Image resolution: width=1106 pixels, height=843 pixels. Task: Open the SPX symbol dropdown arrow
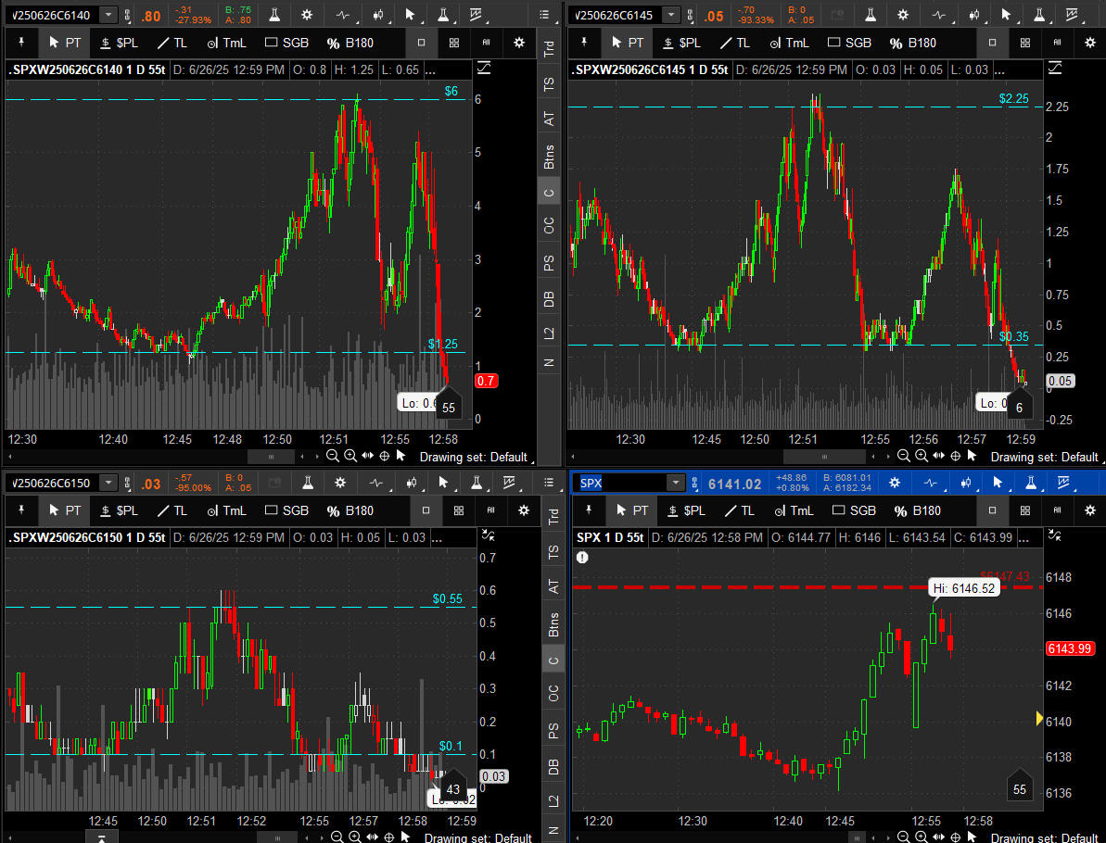[x=676, y=483]
